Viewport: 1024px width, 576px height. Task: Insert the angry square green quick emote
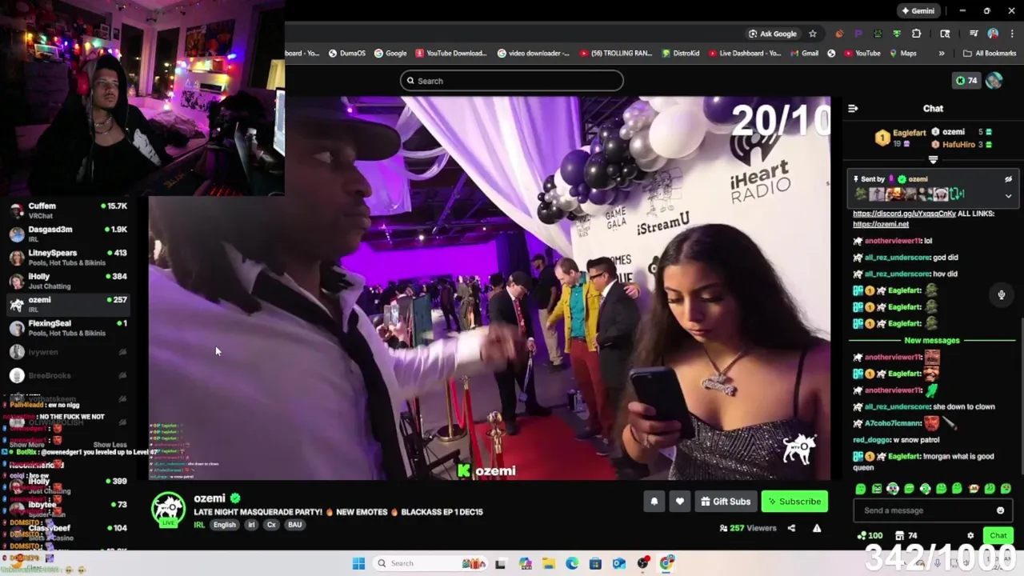click(877, 489)
